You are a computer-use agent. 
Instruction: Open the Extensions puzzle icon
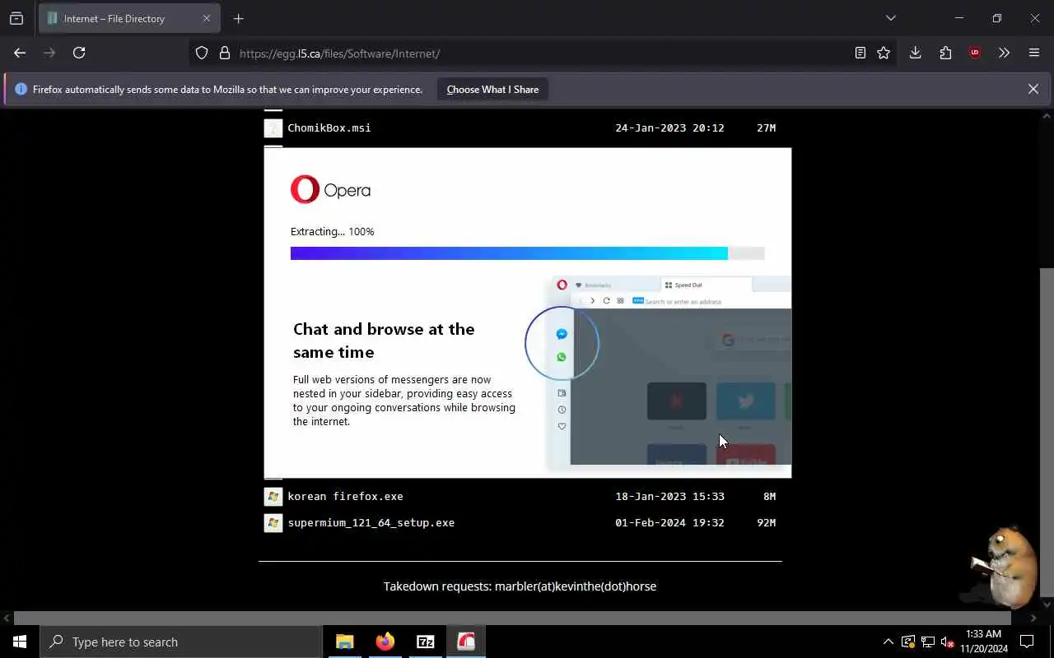[945, 53]
